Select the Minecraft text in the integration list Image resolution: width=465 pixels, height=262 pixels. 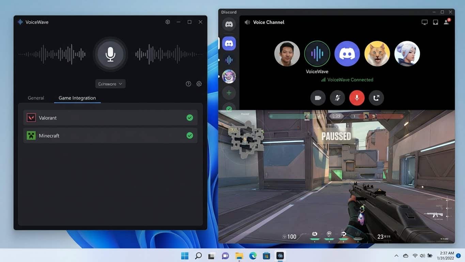pyautogui.click(x=49, y=135)
